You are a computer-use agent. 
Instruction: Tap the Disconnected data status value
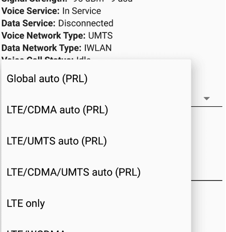[x=86, y=23]
